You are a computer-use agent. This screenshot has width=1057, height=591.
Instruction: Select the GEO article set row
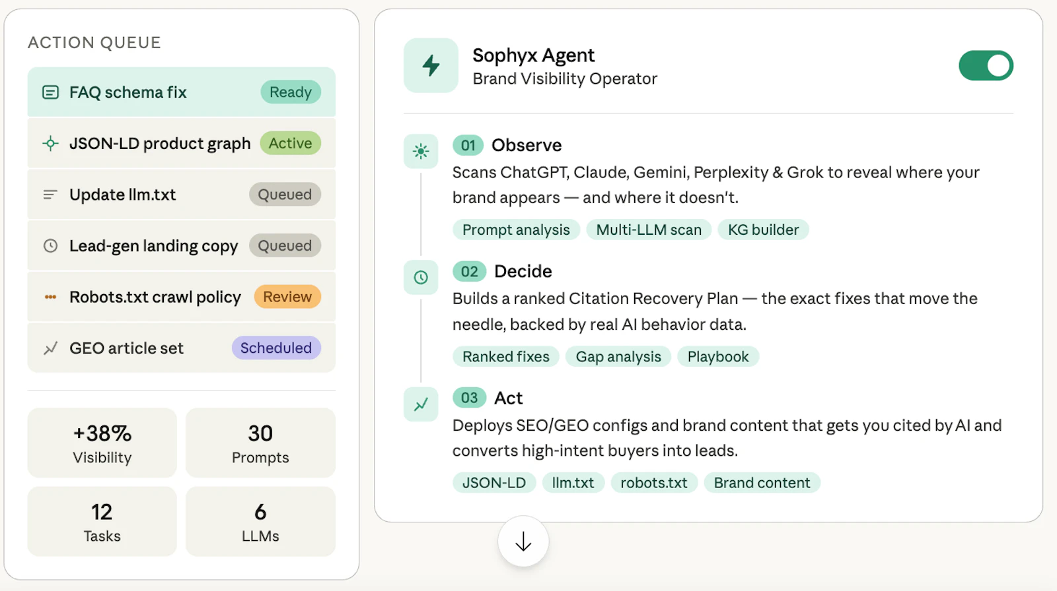[181, 348]
